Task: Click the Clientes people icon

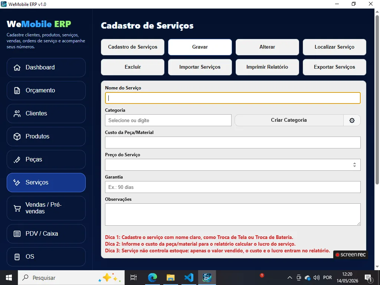Action: tap(17, 114)
